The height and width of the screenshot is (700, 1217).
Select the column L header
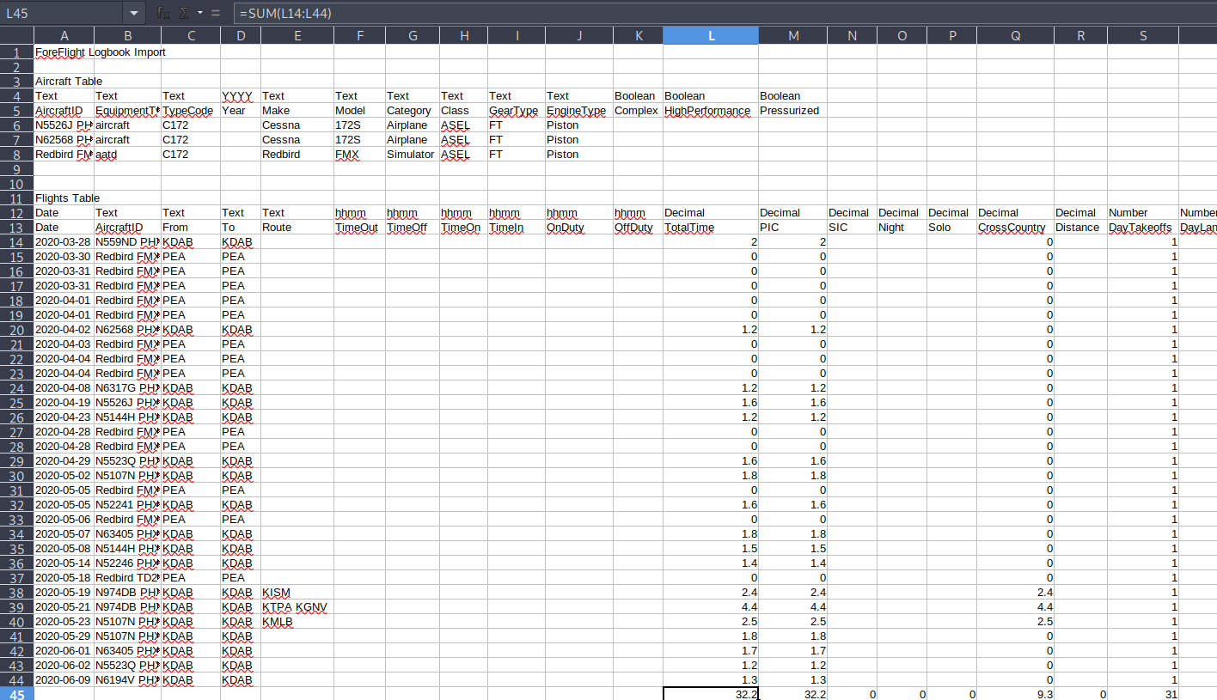click(x=710, y=35)
